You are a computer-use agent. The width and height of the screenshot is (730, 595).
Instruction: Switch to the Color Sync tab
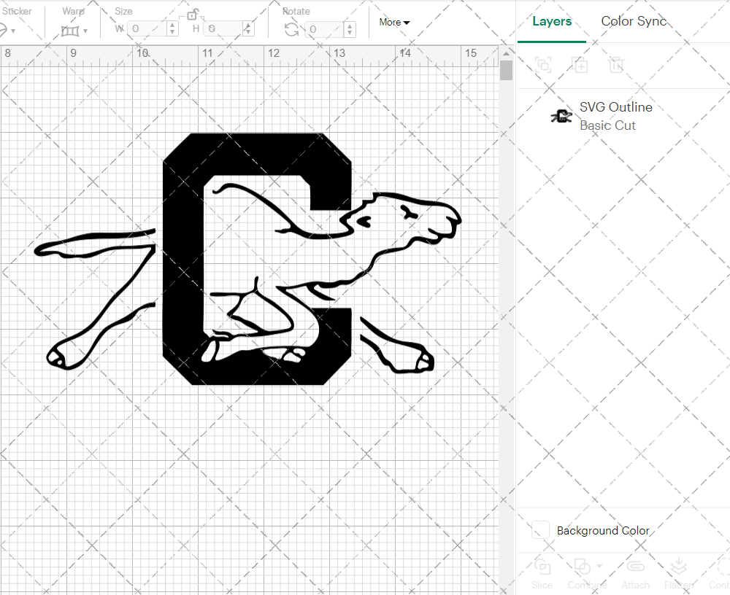click(x=634, y=21)
